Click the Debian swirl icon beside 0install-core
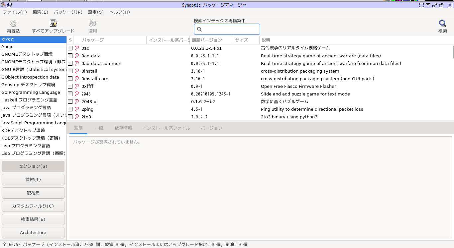This screenshot has height=248, width=454. click(77, 79)
